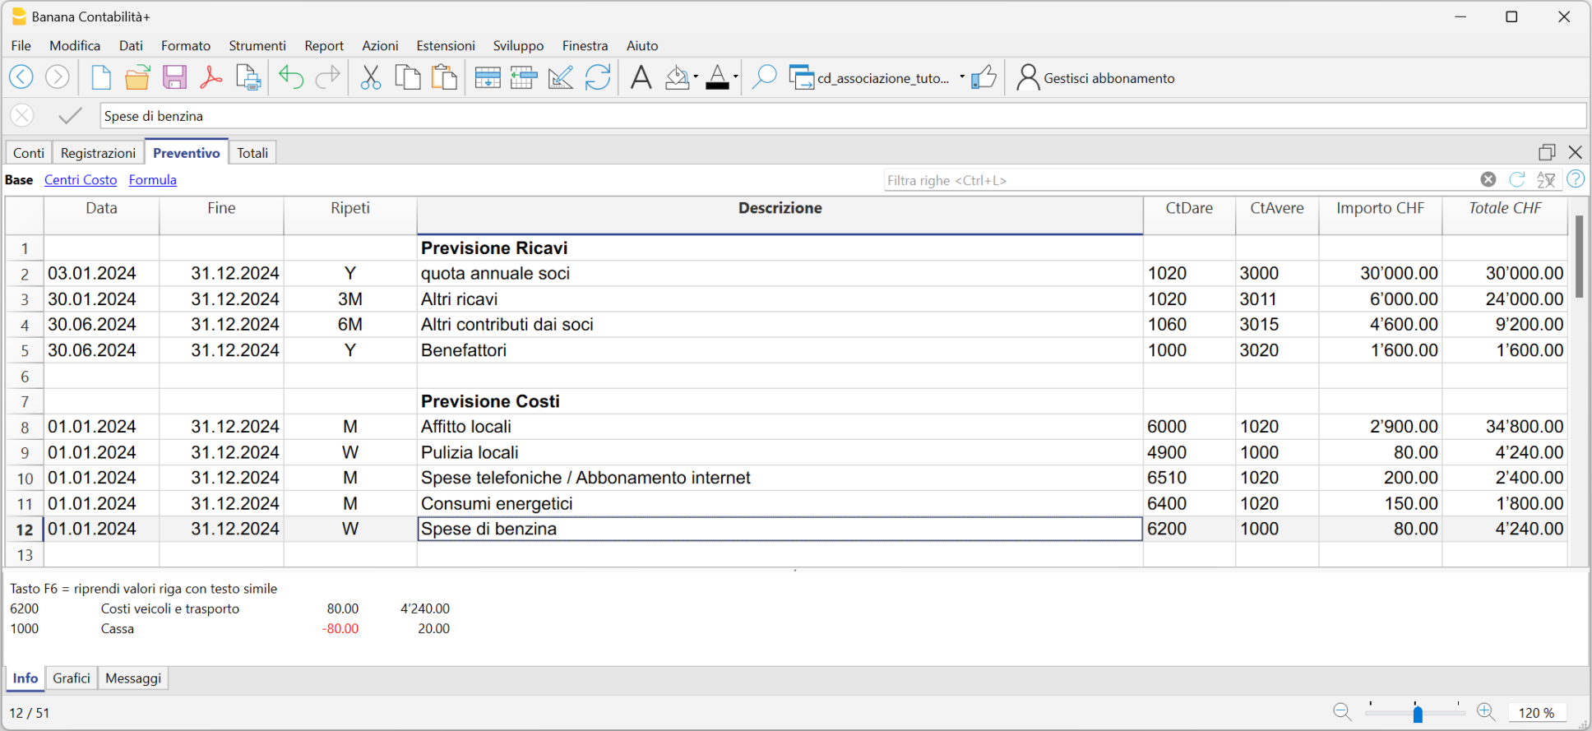
Task: Cut the selection with the scissors icon
Action: [371, 77]
